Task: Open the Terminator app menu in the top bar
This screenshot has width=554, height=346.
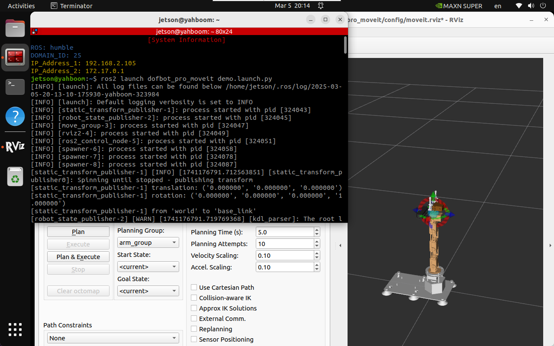Action: (x=71, y=6)
